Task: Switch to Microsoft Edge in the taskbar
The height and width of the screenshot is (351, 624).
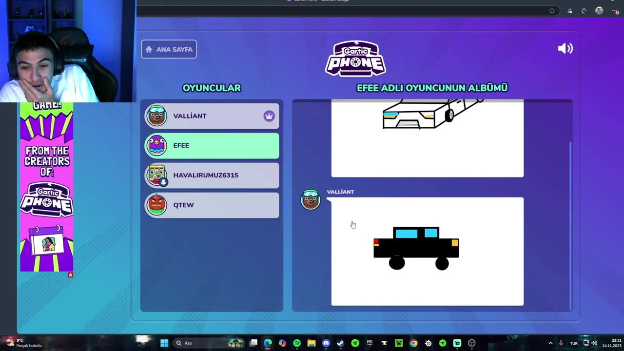Action: coord(268,343)
